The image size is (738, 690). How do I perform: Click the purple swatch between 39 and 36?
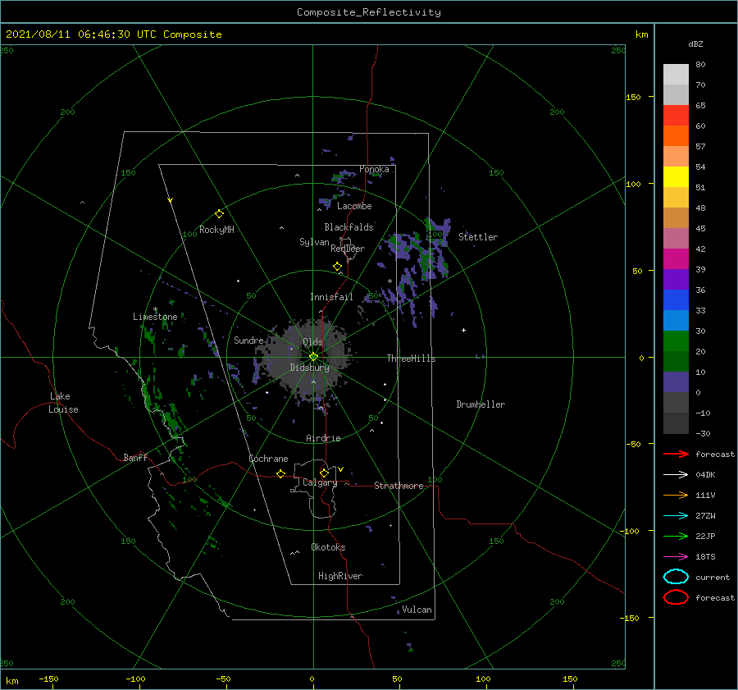(x=676, y=279)
